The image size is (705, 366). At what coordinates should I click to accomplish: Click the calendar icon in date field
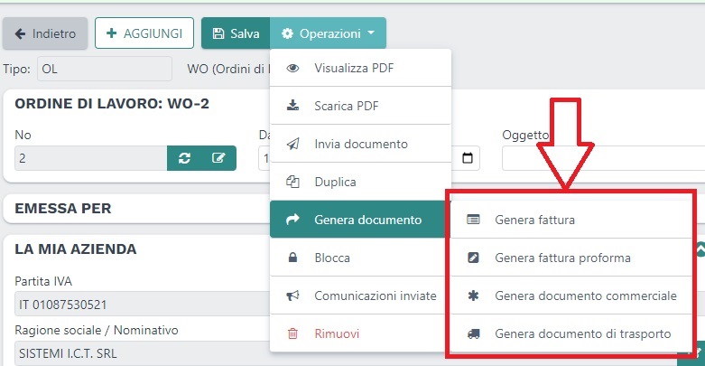click(x=468, y=159)
